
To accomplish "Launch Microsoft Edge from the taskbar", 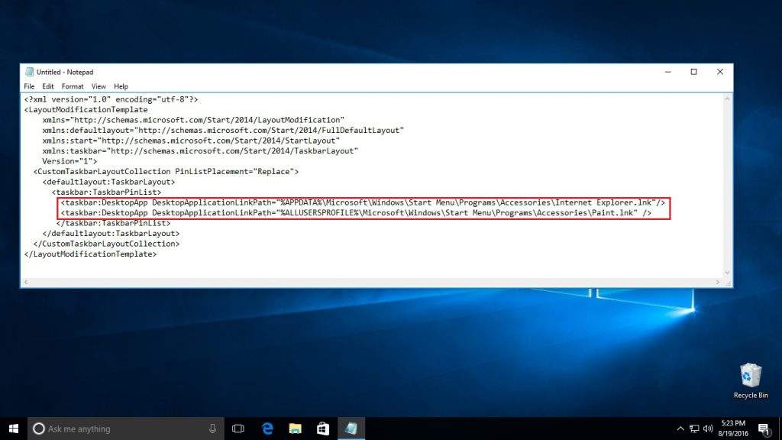I will pos(267,428).
